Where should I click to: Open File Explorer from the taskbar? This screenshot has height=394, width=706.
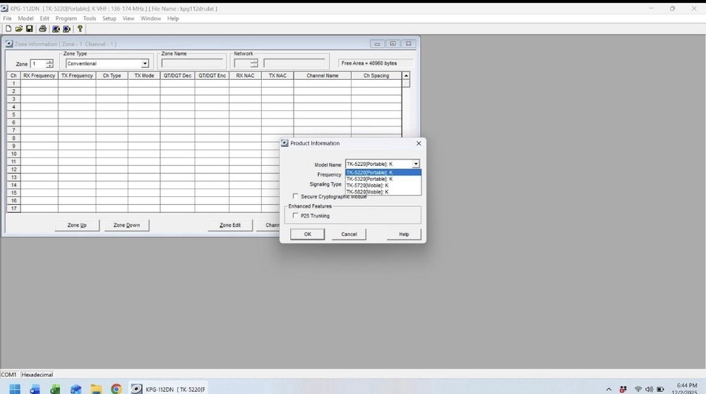(x=96, y=389)
